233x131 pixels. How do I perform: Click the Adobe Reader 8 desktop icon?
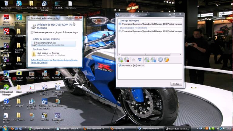(6, 20)
